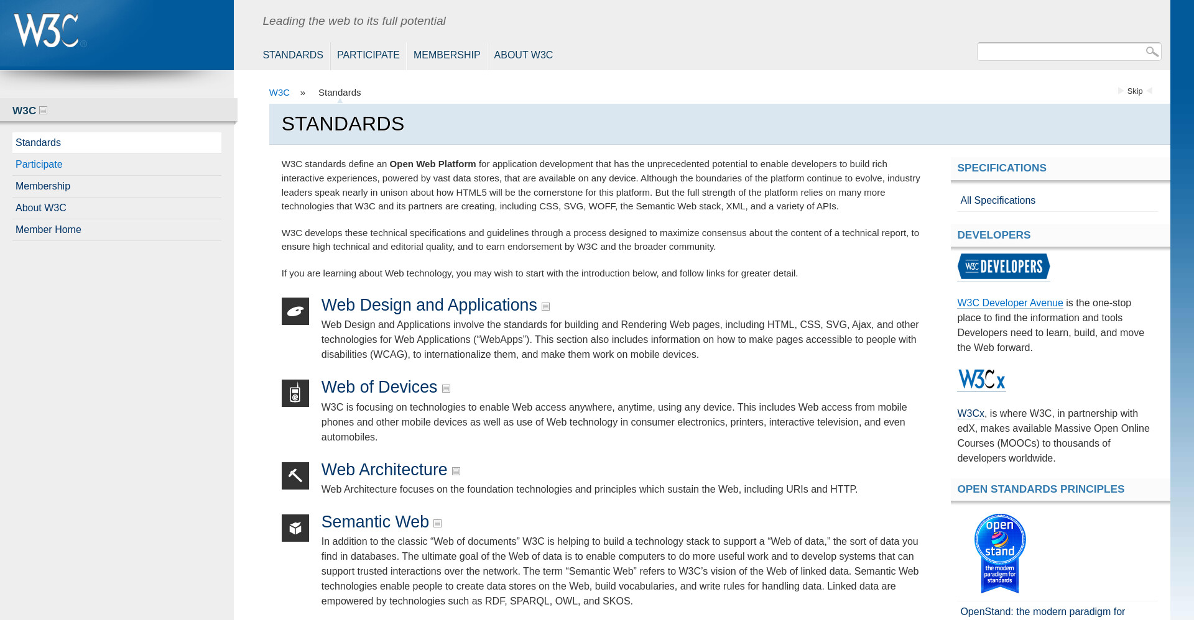Screen dimensions: 1194x620
Task: Expand Semantic Web section icon
Action: coord(438,524)
